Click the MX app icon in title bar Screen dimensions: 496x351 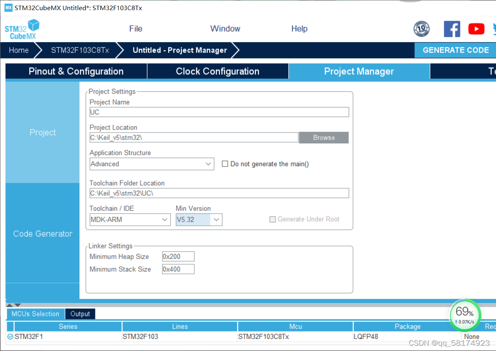click(x=9, y=8)
